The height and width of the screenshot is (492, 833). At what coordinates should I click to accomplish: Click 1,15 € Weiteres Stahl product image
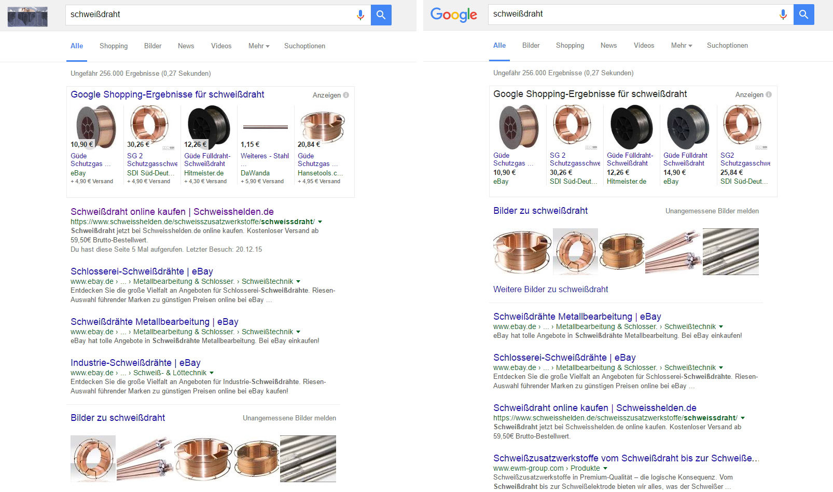265,127
